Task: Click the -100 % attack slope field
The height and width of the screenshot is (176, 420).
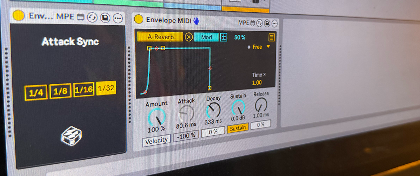Action: (x=186, y=135)
